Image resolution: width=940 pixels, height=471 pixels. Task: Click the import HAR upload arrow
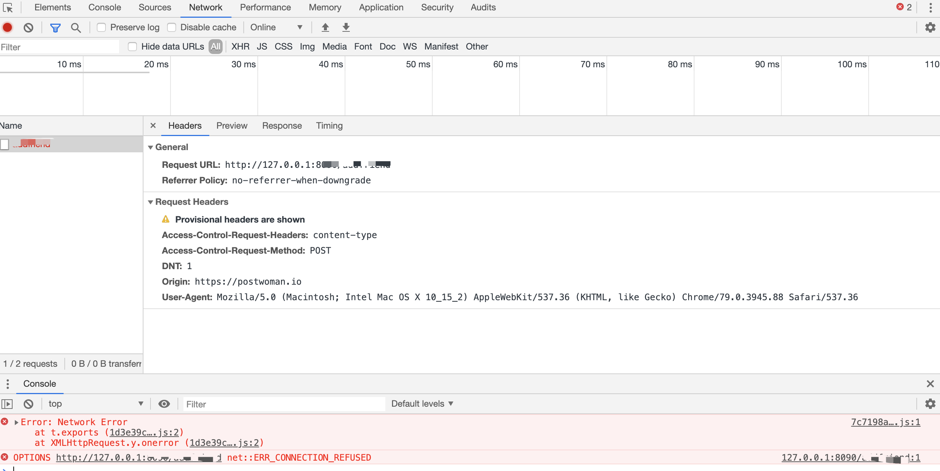coord(325,27)
